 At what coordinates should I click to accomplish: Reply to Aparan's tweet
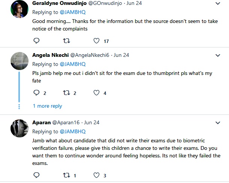[x=36, y=175]
